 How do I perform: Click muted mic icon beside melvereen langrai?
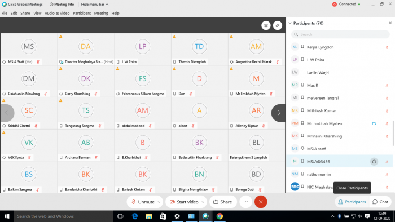coord(387,98)
